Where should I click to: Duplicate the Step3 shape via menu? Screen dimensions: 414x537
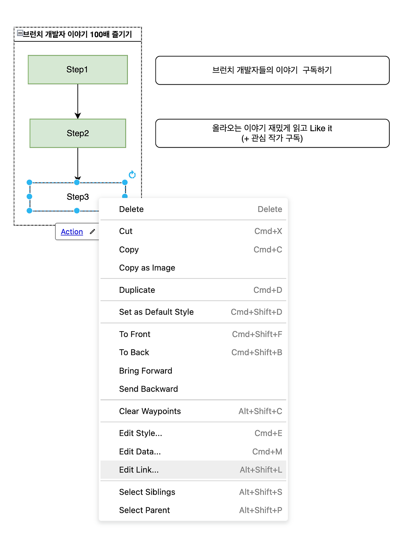coord(137,290)
